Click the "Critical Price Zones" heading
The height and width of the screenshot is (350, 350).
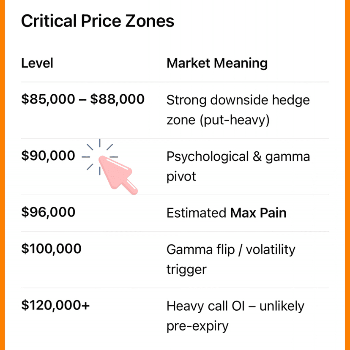tap(98, 21)
